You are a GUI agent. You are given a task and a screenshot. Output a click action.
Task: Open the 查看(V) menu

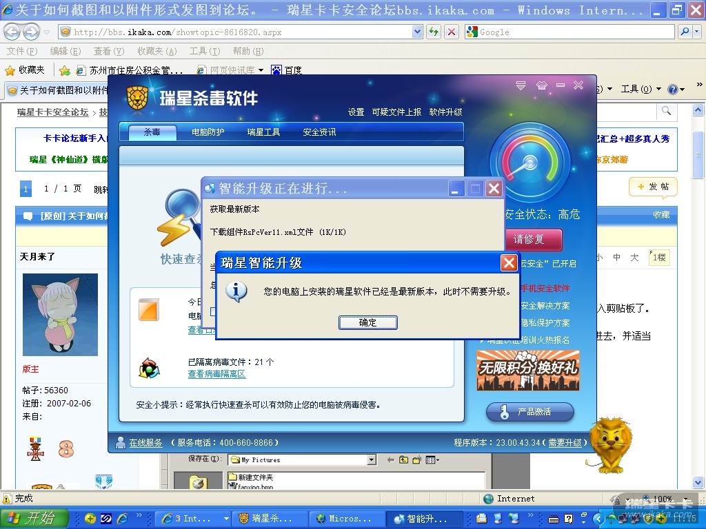pos(108,51)
